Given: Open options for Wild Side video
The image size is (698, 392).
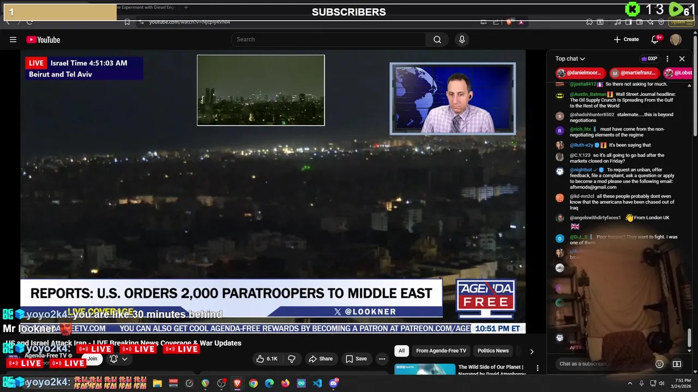Looking at the screenshot, I should tap(538, 368).
